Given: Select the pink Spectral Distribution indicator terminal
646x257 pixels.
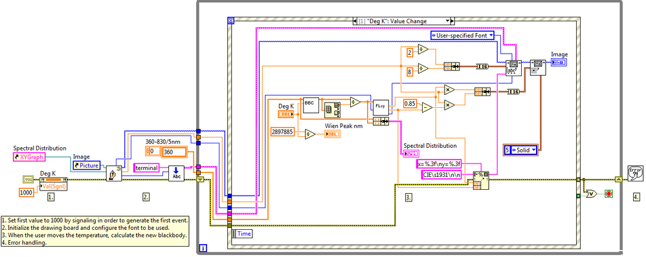Looking at the screenshot, I should pos(411,154).
